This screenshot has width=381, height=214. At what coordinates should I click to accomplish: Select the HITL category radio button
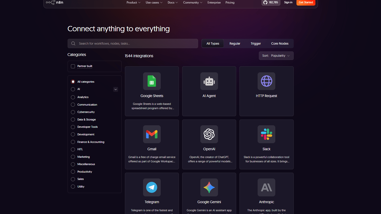(73, 149)
